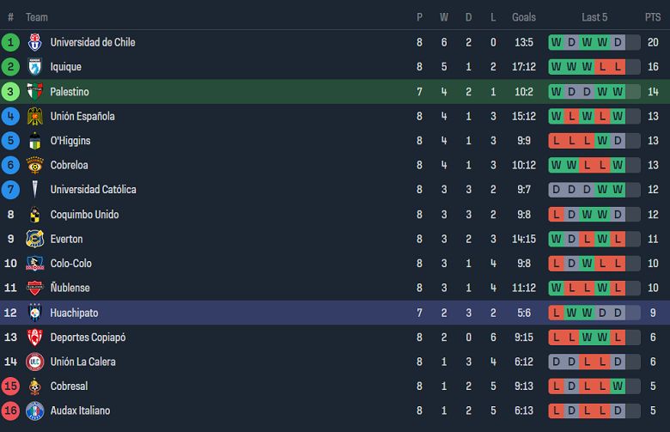Click the Cobreloa team logo
This screenshot has height=432, width=670.
pos(34,165)
